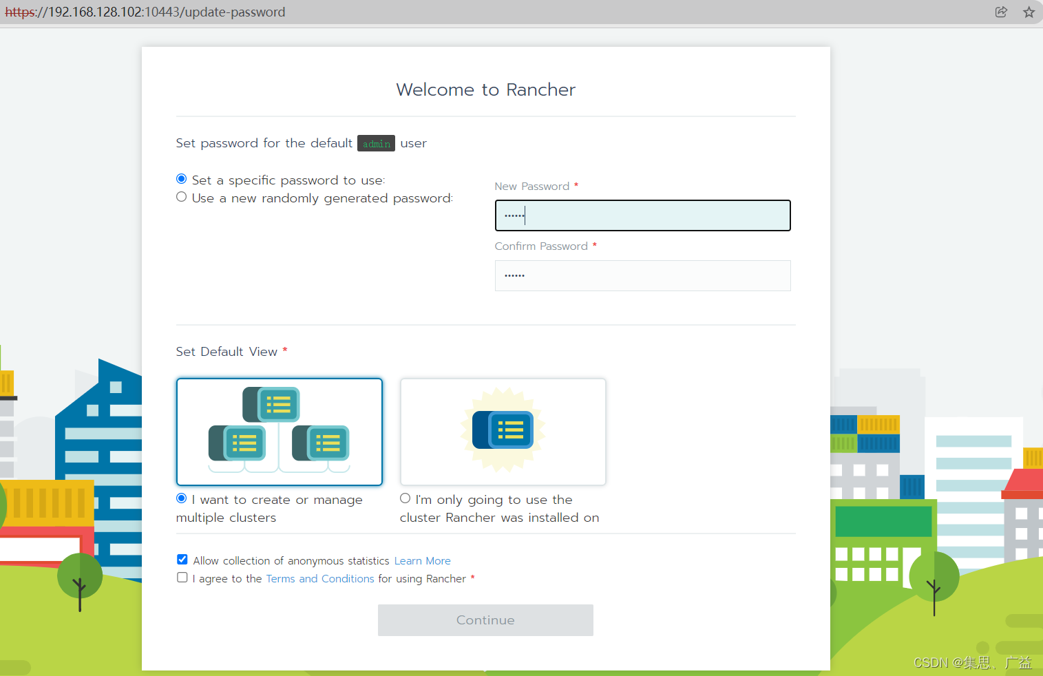
Task: Choose 'I'm only going to use the cluster' radio
Action: pos(405,498)
